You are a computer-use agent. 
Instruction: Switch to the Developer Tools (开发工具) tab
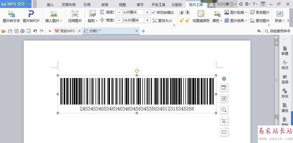coord(158,5)
